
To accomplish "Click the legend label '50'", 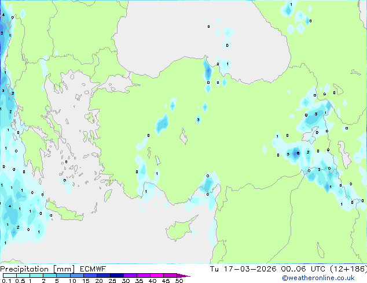I will click(179, 281).
